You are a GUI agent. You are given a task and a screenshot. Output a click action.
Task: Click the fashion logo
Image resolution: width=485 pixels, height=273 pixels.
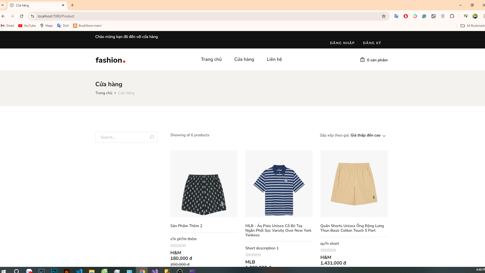(110, 60)
